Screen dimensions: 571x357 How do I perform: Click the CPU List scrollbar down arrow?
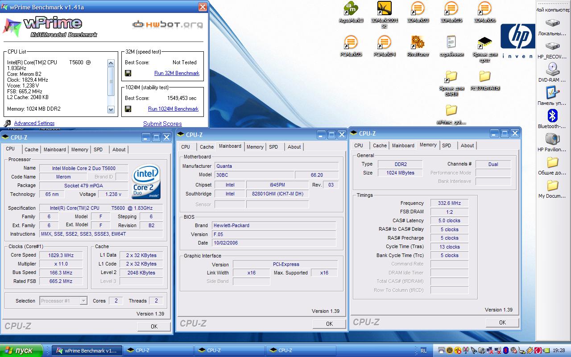click(111, 109)
